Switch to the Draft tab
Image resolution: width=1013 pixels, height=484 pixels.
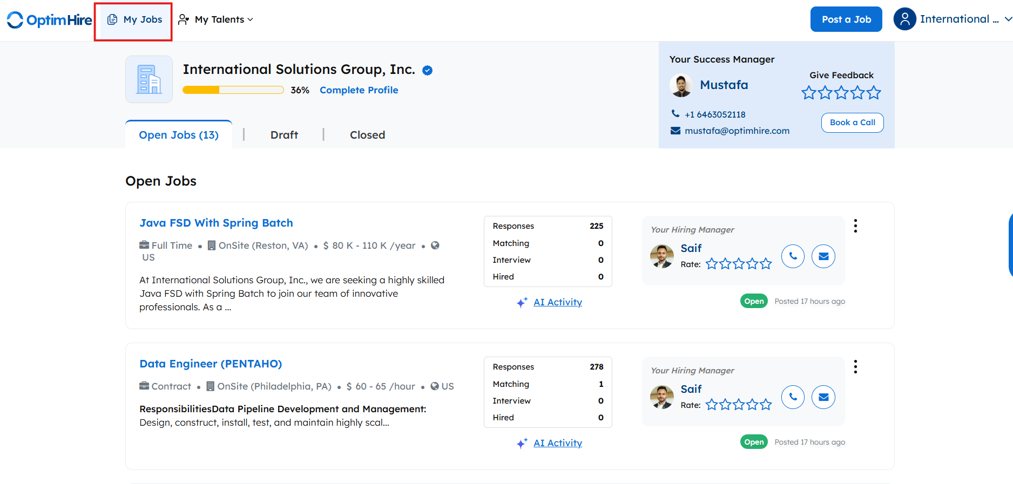284,135
